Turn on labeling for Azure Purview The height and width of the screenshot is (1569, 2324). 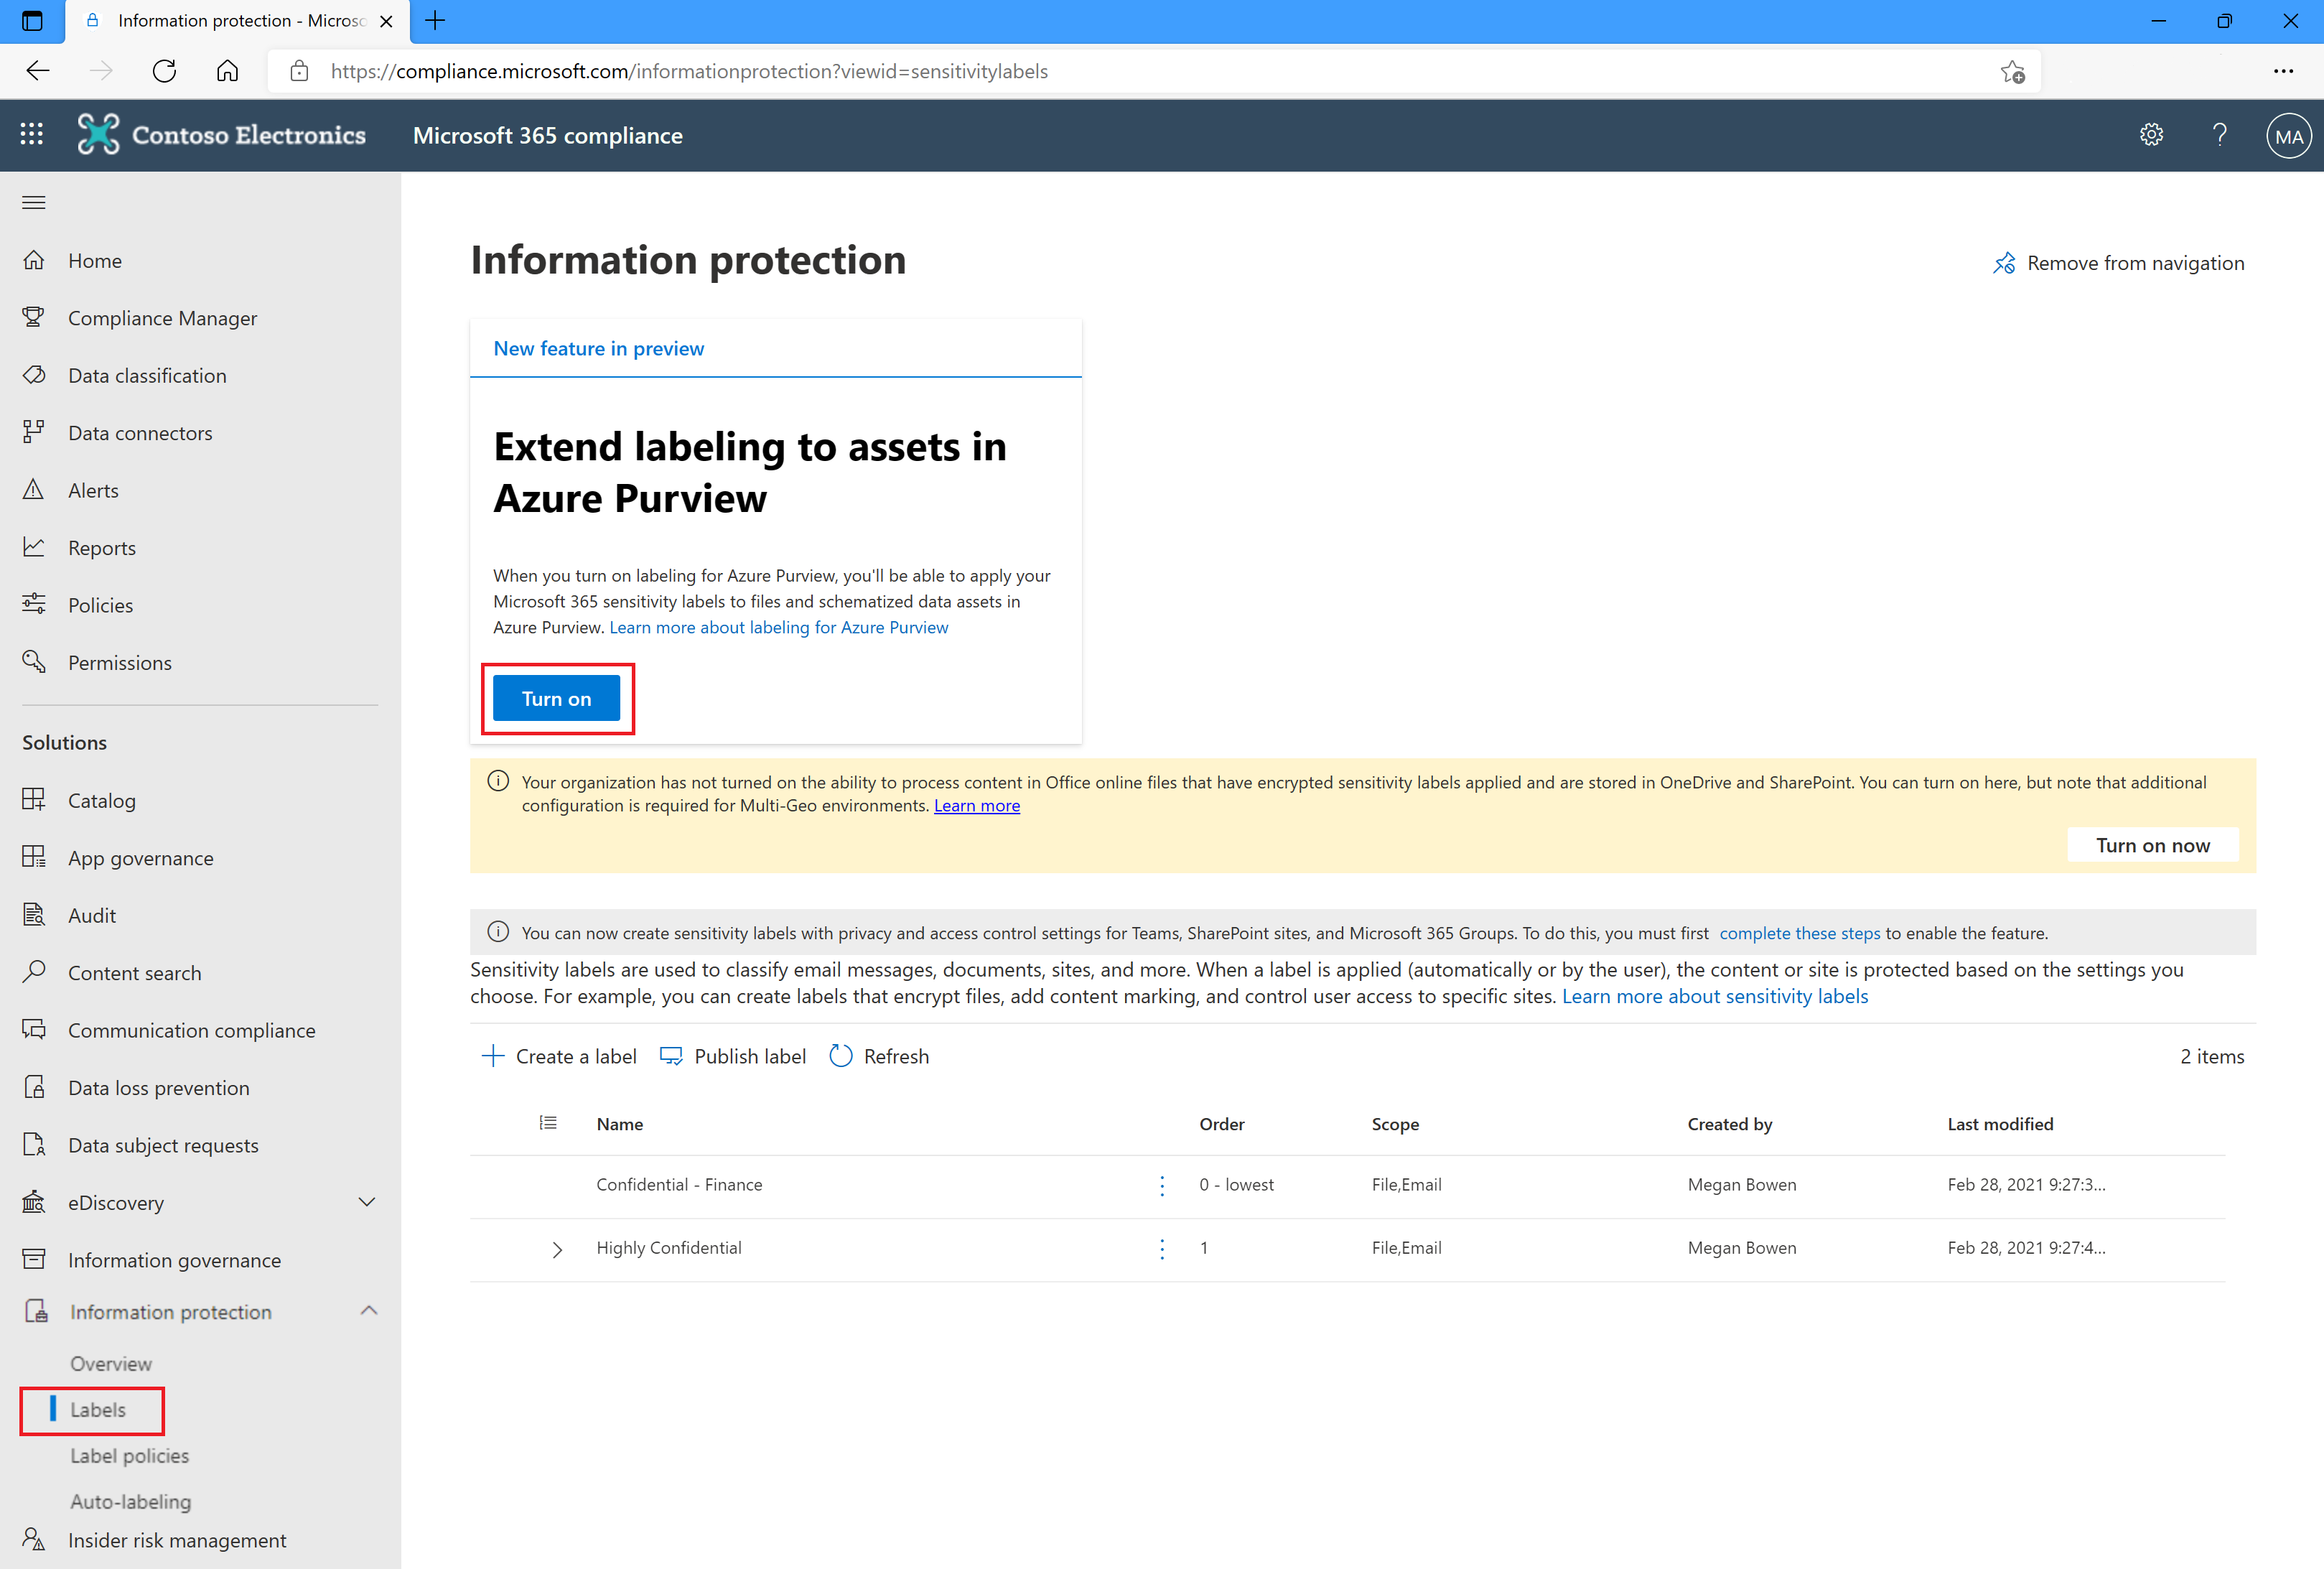tap(556, 698)
